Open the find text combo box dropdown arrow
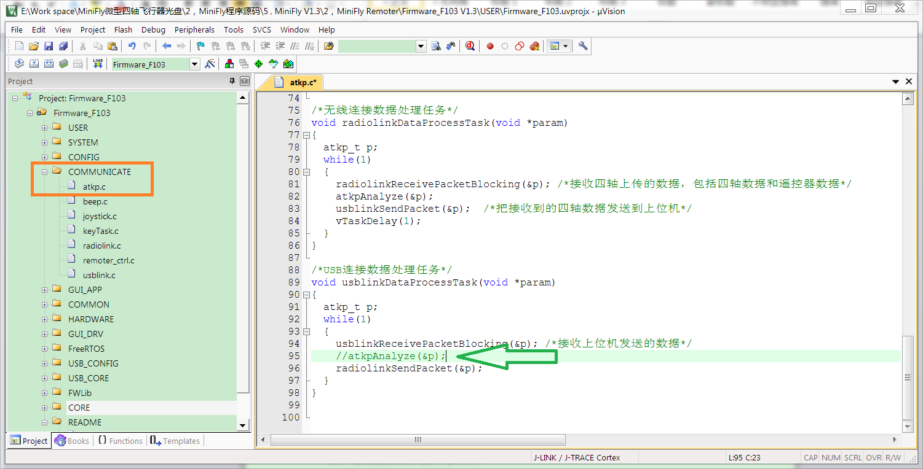The width and height of the screenshot is (923, 469). (421, 46)
